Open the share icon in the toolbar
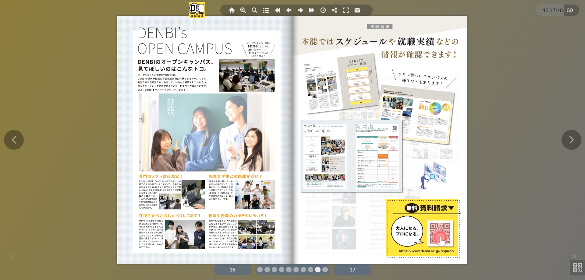This screenshot has height=280, width=585. pyautogui.click(x=334, y=10)
